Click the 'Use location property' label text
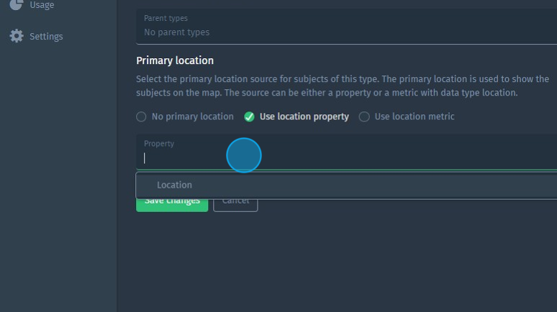Viewport: 557px width, 312px height. point(304,116)
